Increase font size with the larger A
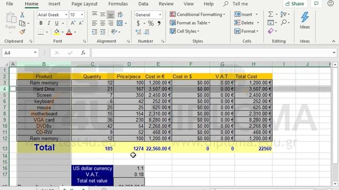This screenshot has height=190, width=339. [x=73, y=23]
